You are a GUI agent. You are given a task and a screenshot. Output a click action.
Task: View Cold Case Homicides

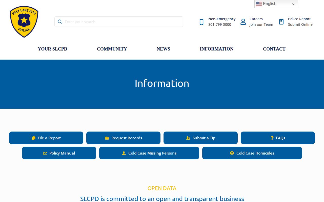pos(252,153)
